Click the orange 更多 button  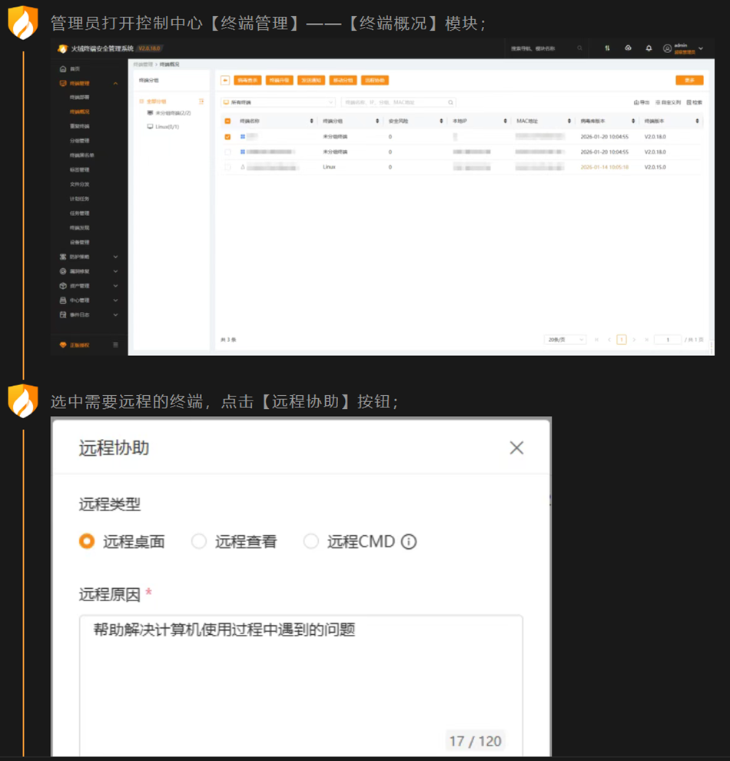pos(689,80)
